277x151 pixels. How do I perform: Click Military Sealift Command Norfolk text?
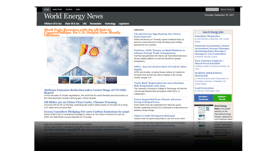212,68
